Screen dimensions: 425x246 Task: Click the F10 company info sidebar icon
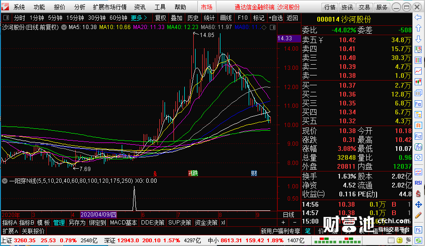pyautogui.click(x=418, y=104)
